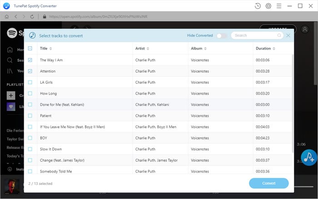This screenshot has width=318, height=199.
Task: Open Spotify user profile icon
Action: point(305,30)
